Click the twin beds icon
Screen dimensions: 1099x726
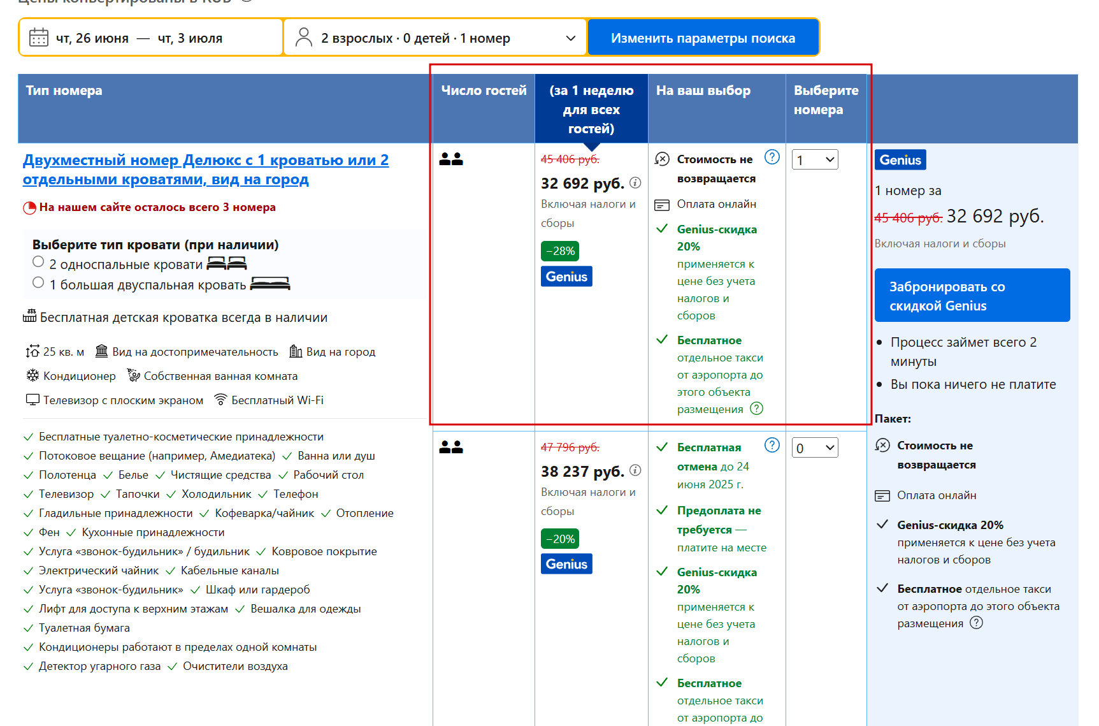(227, 263)
